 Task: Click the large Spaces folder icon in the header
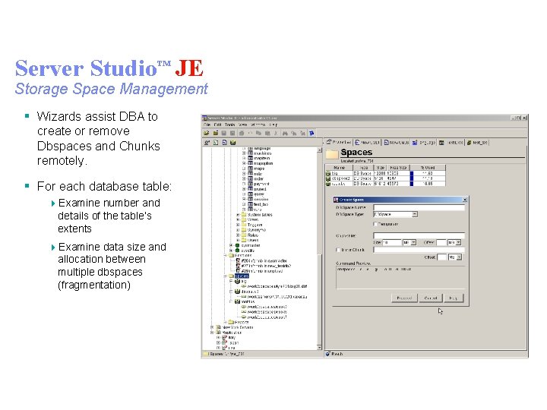click(x=332, y=153)
